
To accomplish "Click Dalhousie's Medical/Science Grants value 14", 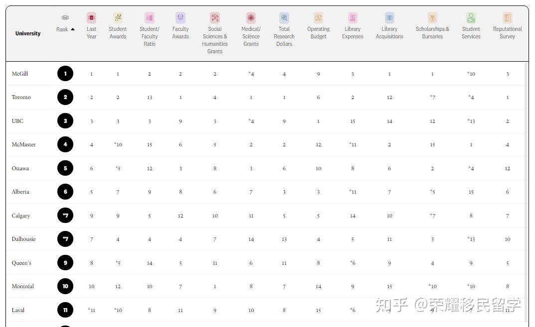I will click(251, 239).
